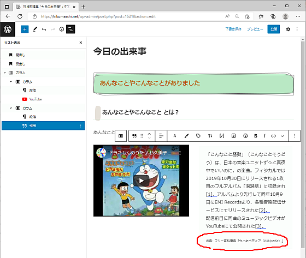Click the circular icon before Bold
Image resolution: width=306 pixels, height=258 pixels.
click(245, 136)
